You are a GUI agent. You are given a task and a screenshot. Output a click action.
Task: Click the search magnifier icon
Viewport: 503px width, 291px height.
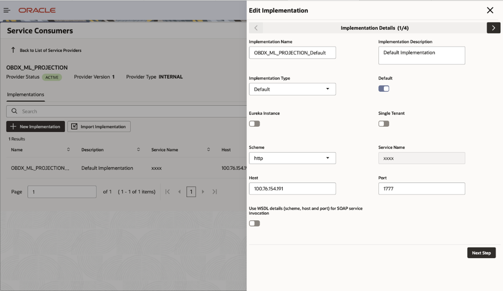[14, 111]
